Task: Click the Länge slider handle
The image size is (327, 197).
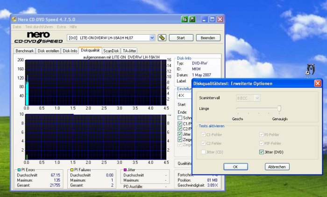Action: (279, 109)
